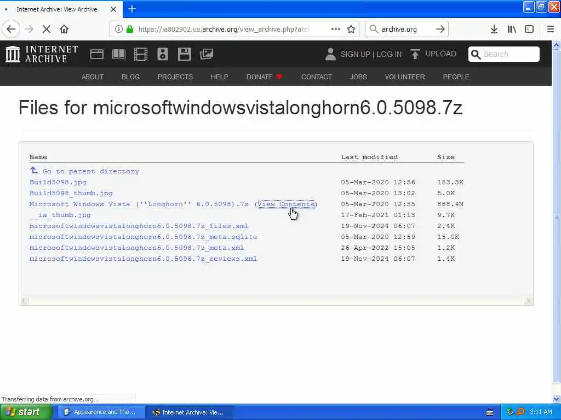The height and width of the screenshot is (420, 561).
Task: Download the Microsoft Windows Vista Longhorn .7z file
Action: [139, 205]
